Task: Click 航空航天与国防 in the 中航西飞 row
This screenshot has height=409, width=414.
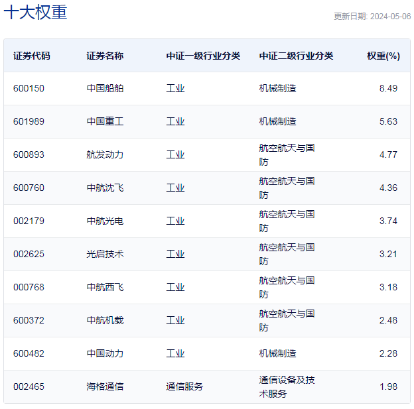Action: (x=287, y=287)
